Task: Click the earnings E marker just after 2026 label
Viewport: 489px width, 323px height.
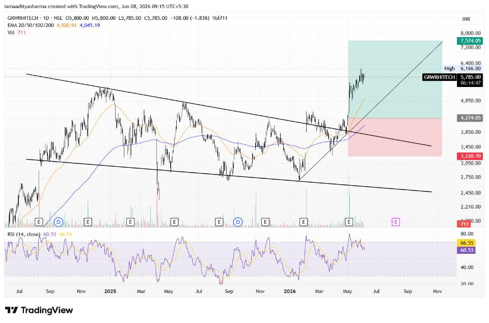Action: 304,222
